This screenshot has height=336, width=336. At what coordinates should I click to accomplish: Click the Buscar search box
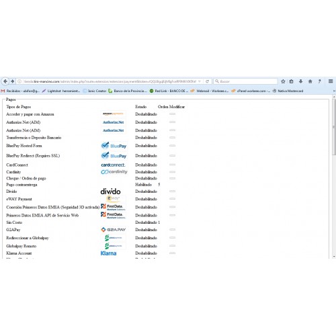pos(245,81)
